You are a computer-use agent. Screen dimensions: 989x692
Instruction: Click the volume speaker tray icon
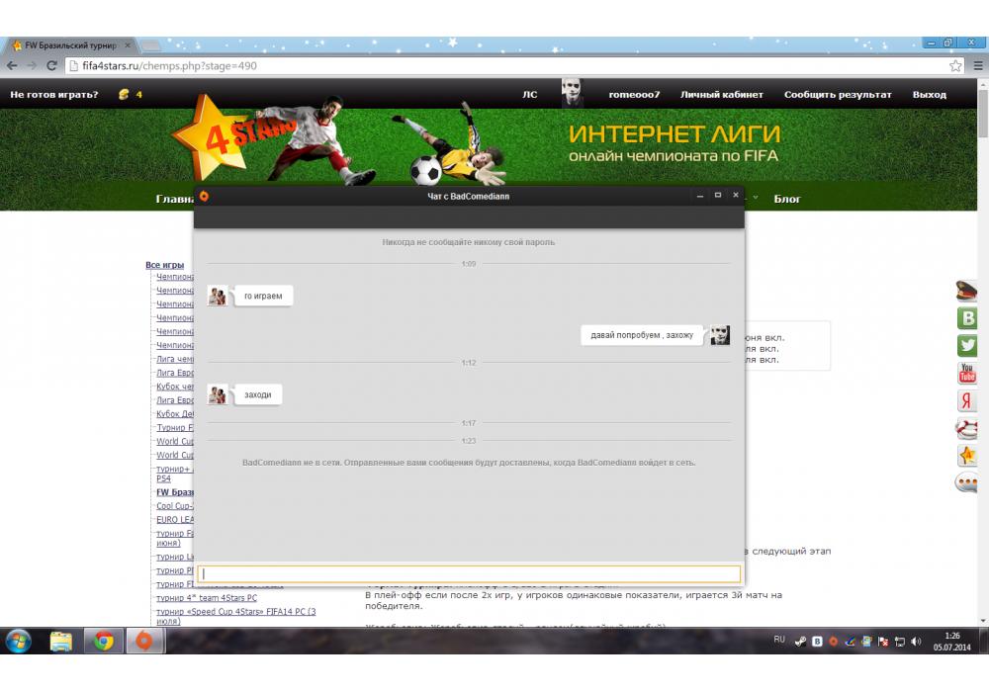tap(916, 642)
